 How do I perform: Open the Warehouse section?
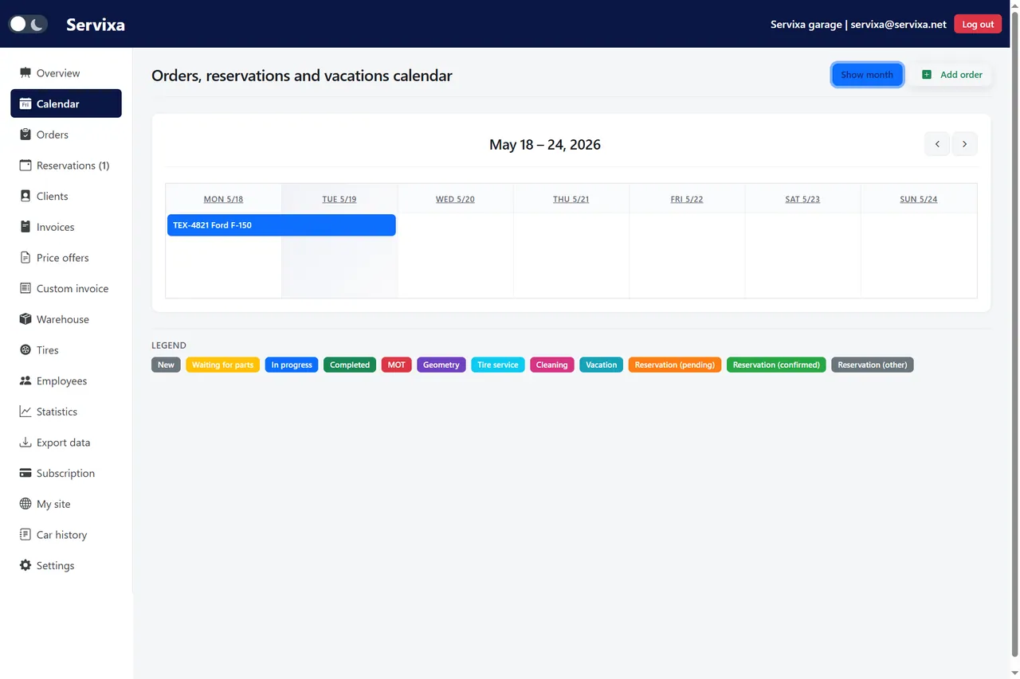coord(66,319)
